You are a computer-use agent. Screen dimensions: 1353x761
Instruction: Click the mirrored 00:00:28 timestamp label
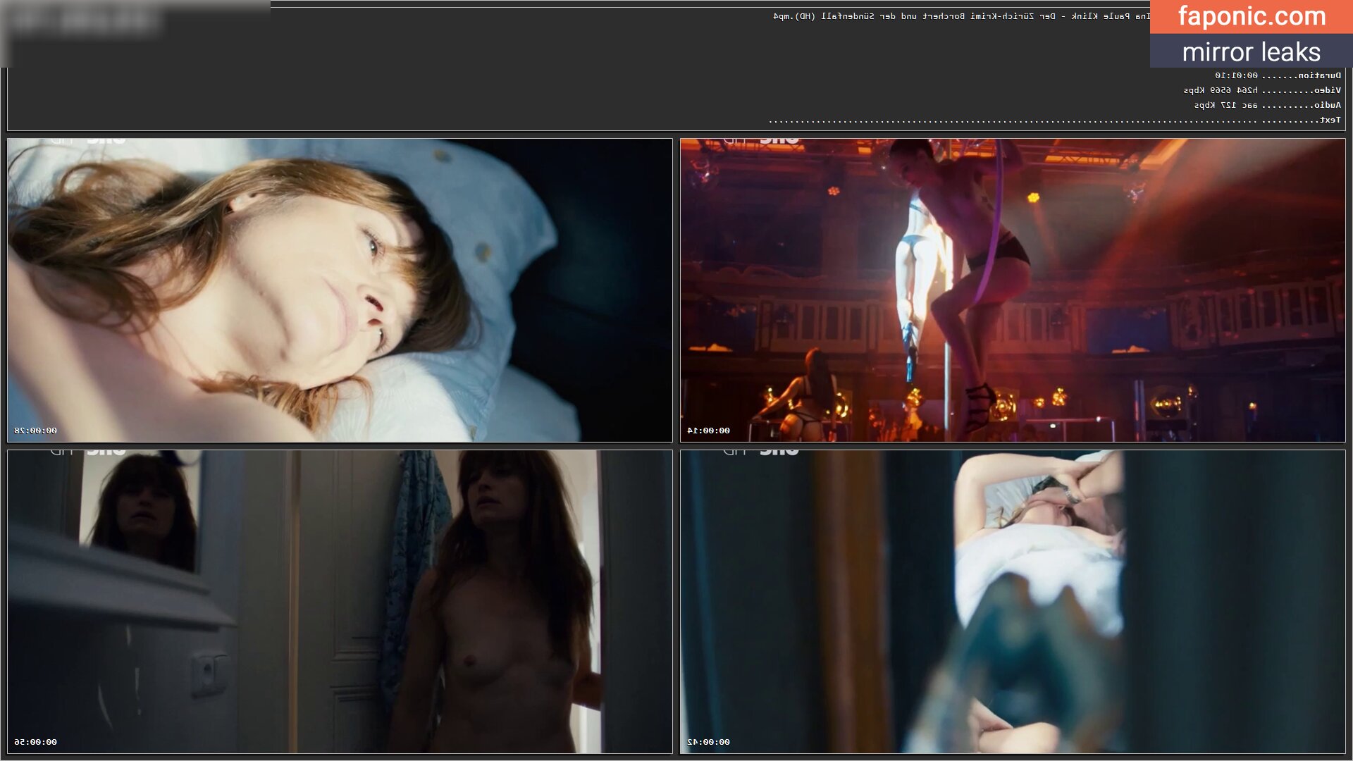(36, 431)
